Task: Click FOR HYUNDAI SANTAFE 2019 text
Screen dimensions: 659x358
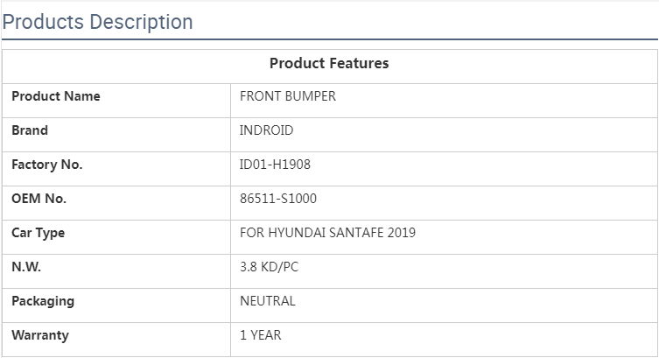Action: click(327, 233)
